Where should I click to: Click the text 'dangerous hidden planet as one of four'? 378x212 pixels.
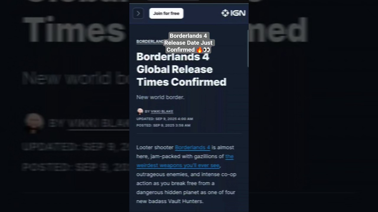(x=186, y=192)
